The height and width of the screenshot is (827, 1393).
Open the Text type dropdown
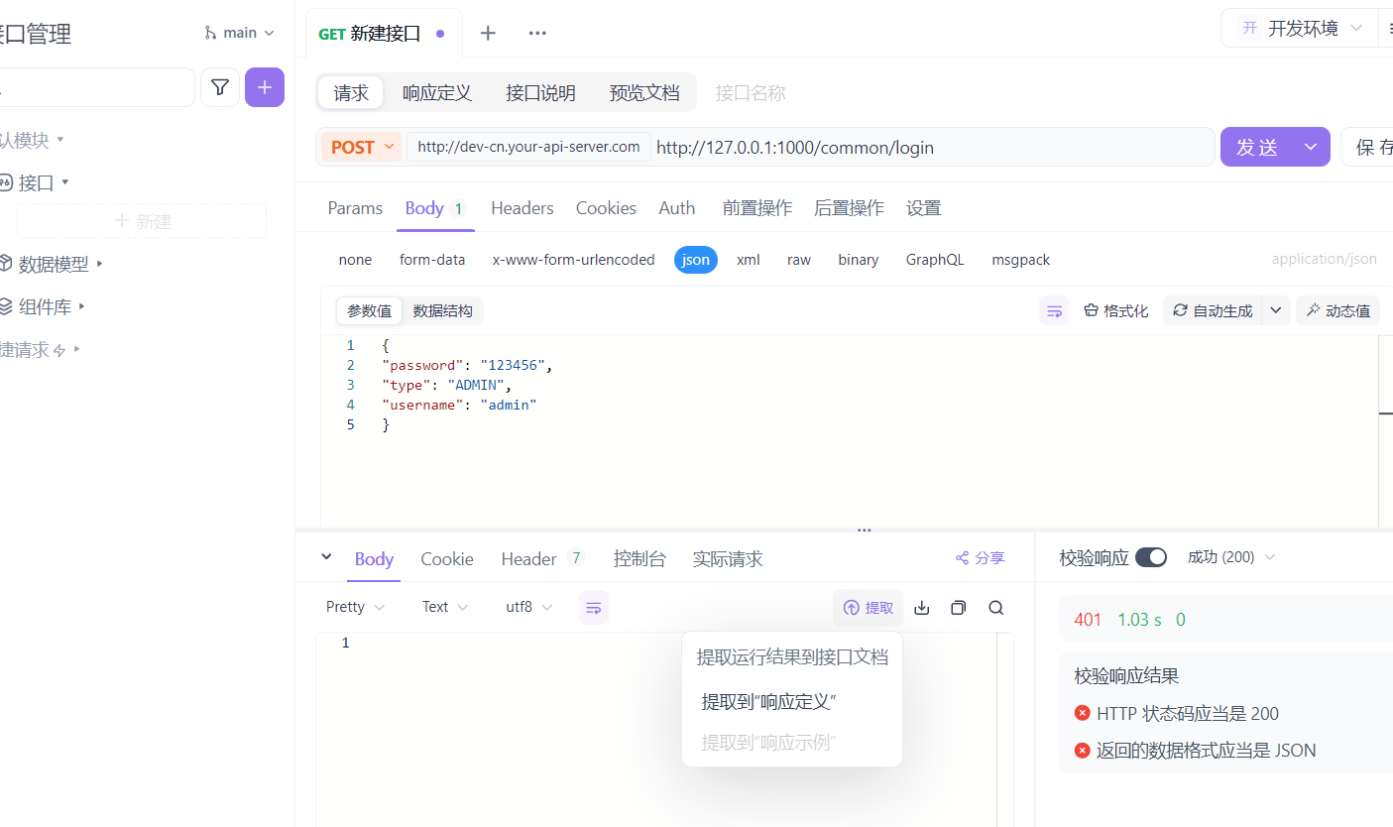click(445, 607)
